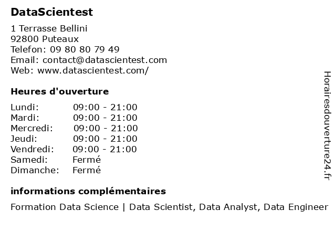
Task: Open the www.datascientest.com/ web link
Action: tap(93, 70)
